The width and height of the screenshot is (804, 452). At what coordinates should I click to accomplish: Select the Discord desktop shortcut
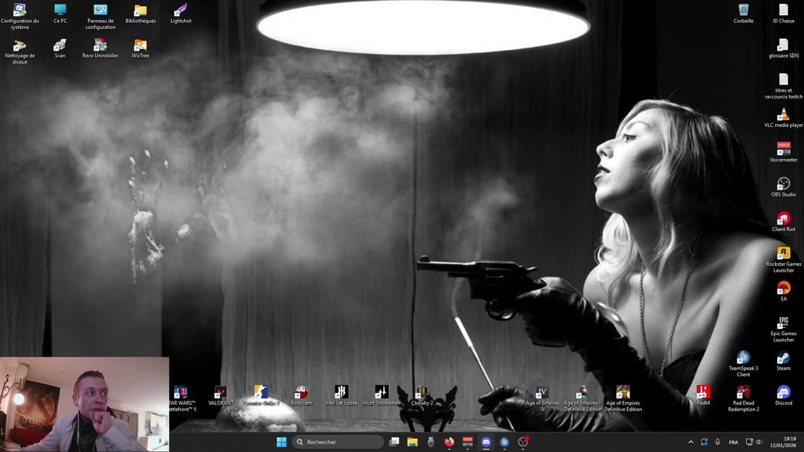(x=783, y=395)
